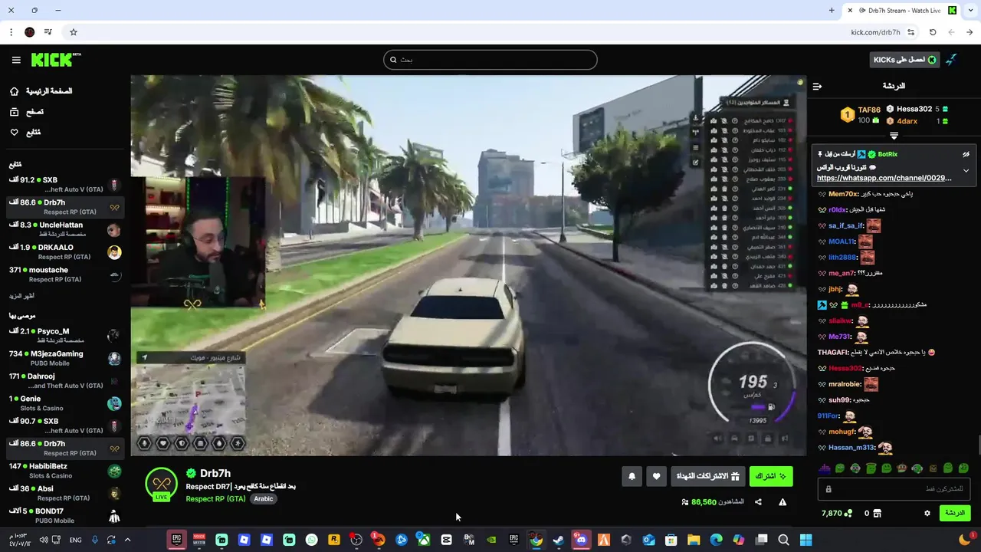Open Mem70x username in chat
The width and height of the screenshot is (981, 552).
pyautogui.click(x=843, y=194)
